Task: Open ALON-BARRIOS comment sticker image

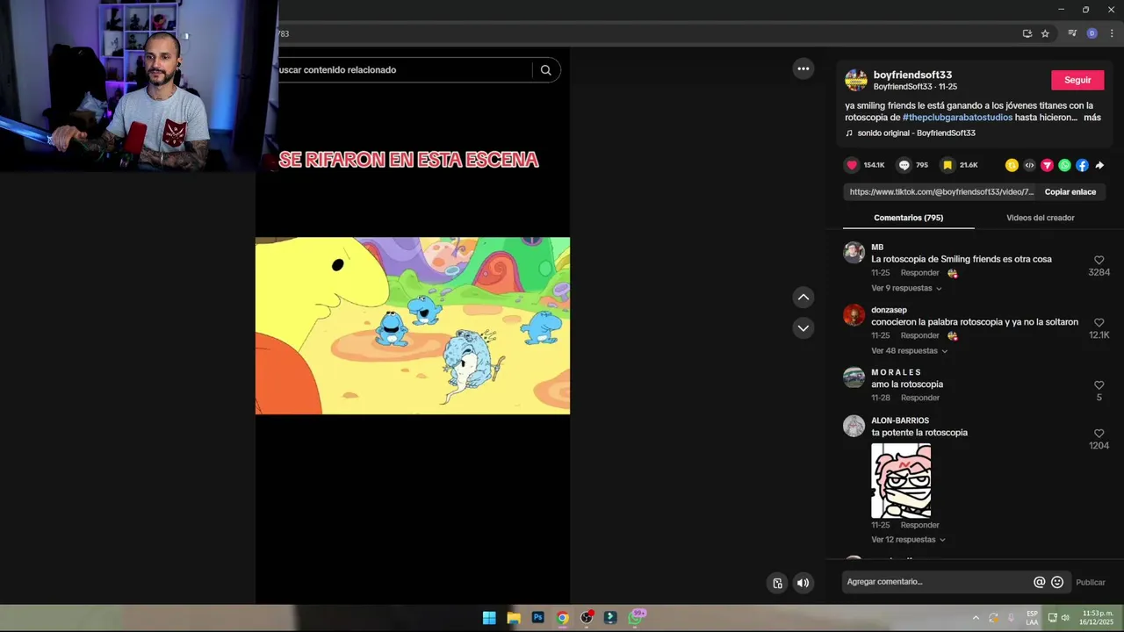Action: tap(901, 481)
